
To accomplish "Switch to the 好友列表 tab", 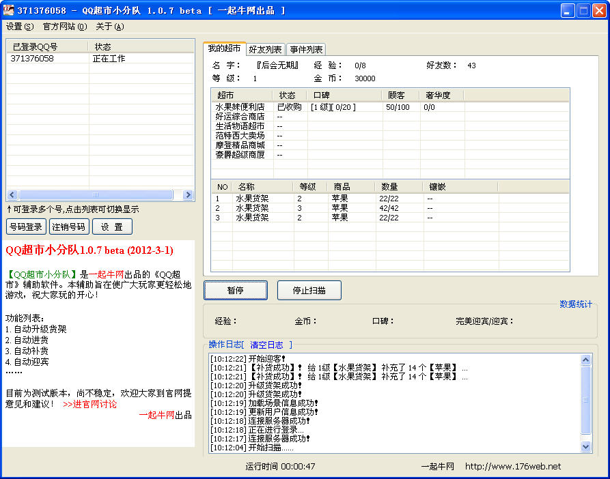I will click(x=265, y=49).
